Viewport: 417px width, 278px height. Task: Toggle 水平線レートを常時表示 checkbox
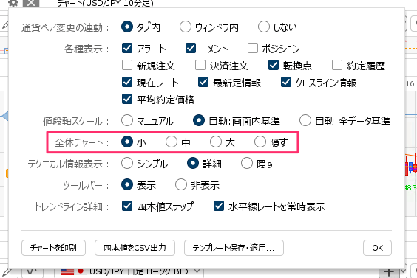point(219,206)
